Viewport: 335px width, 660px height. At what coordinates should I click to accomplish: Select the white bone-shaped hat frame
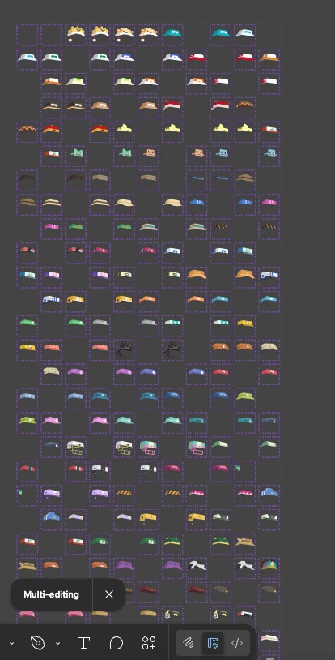coord(197,568)
